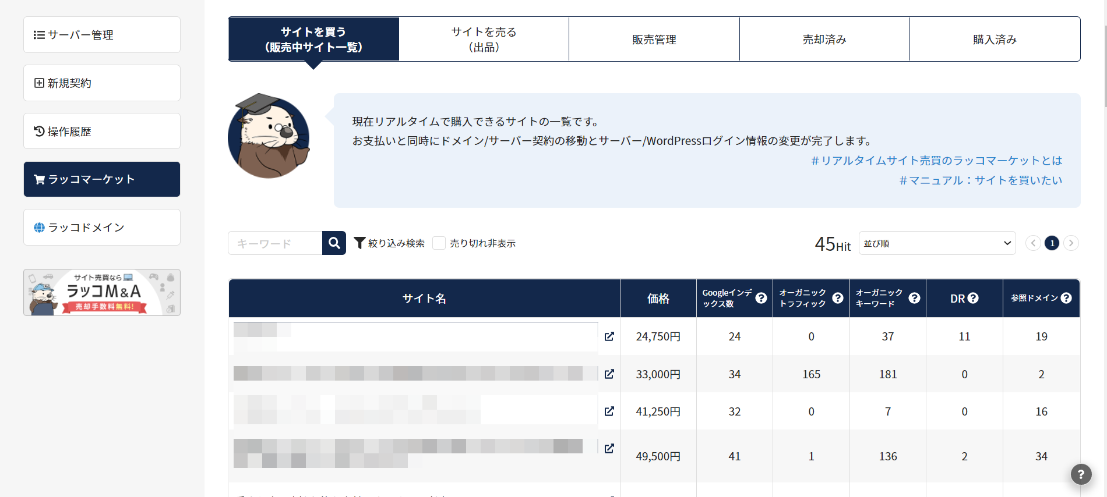Image resolution: width=1107 pixels, height=497 pixels.
Task: Expand the 並び順 sort dropdown
Action: pos(937,243)
